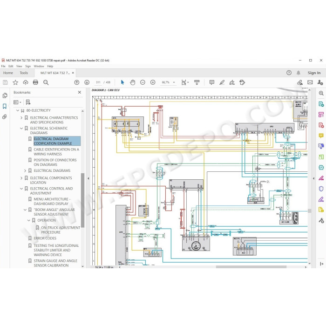Open the Window menu
The width and height of the screenshot is (326, 326).
39,66
